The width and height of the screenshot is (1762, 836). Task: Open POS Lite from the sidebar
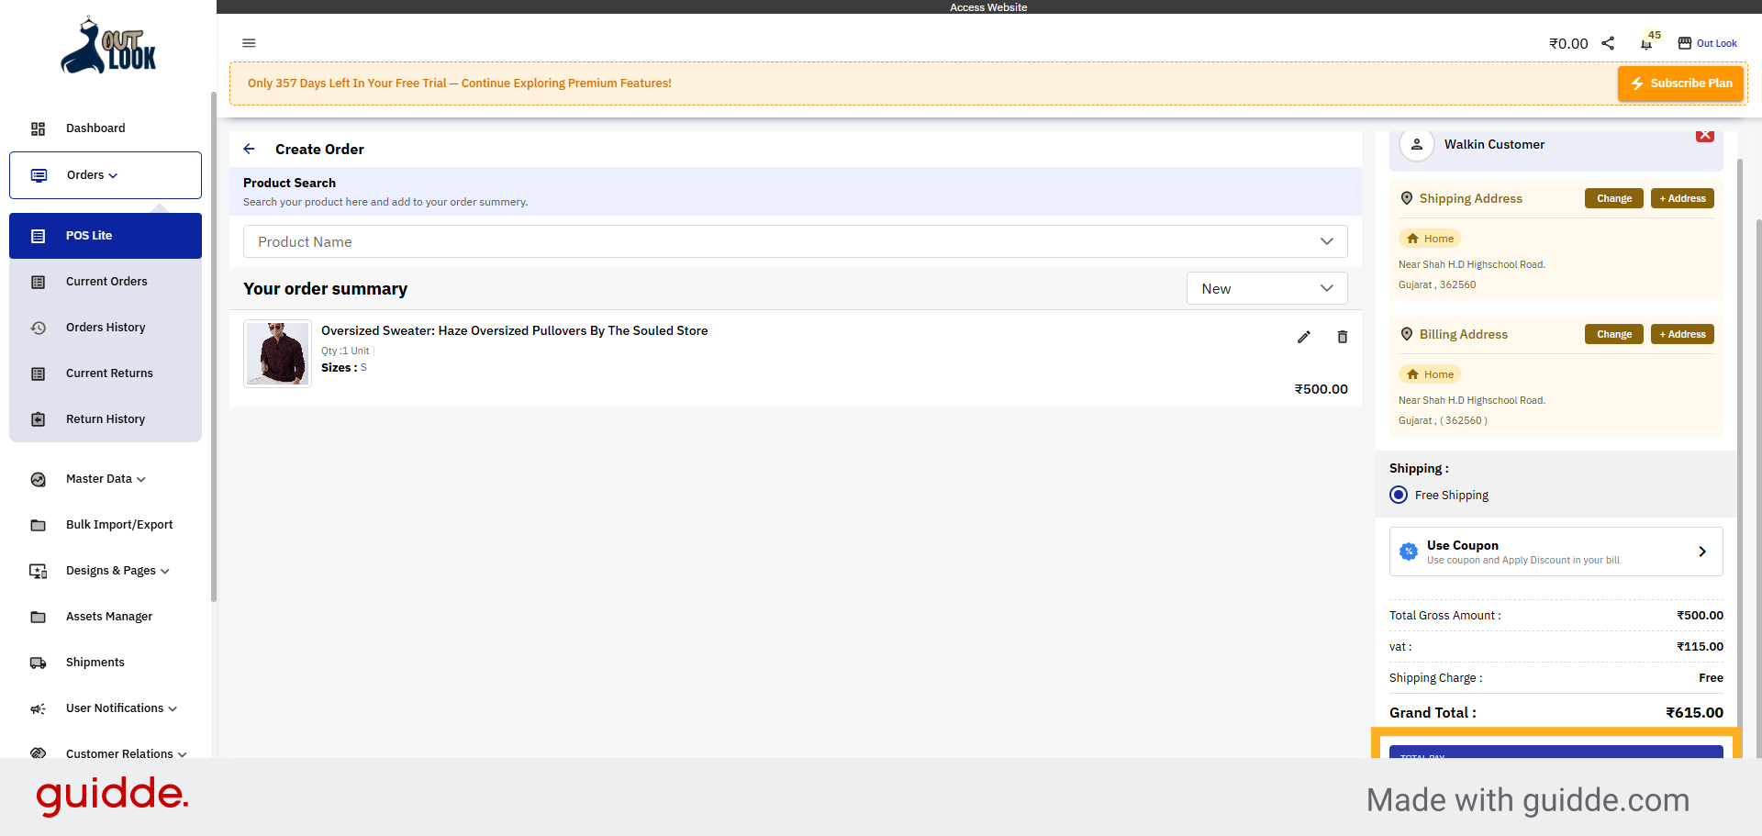[106, 236]
